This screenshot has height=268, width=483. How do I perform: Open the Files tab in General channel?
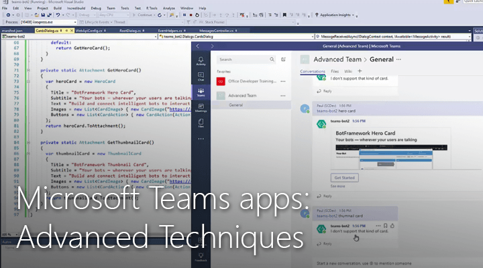(335, 71)
